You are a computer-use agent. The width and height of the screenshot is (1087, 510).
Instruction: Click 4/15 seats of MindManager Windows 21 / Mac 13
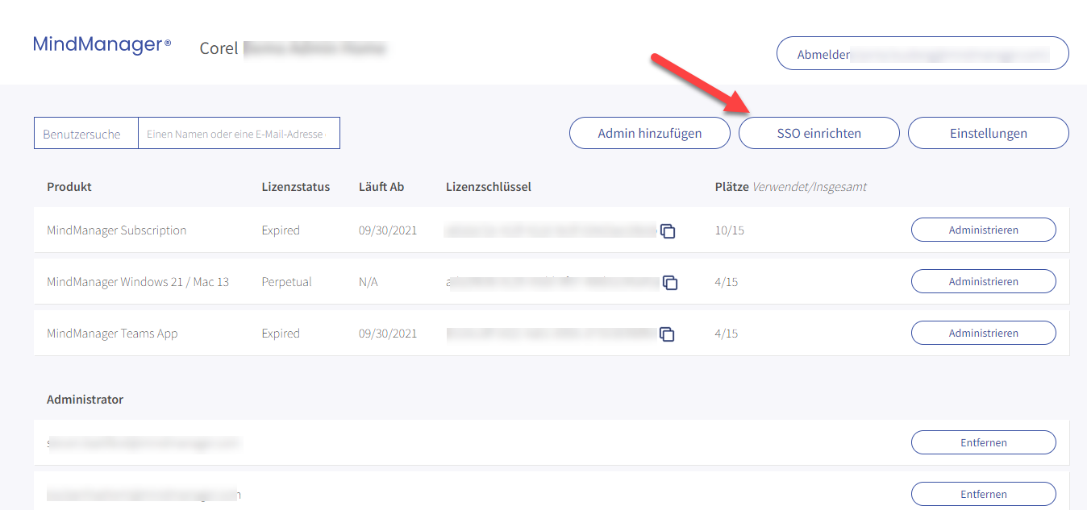click(x=727, y=282)
